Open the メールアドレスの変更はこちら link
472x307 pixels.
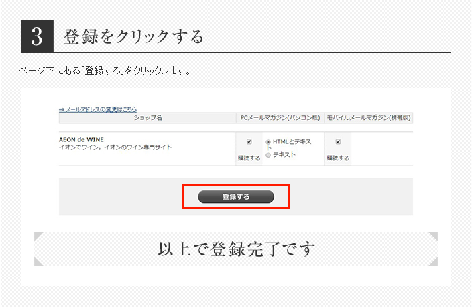pyautogui.click(x=98, y=109)
